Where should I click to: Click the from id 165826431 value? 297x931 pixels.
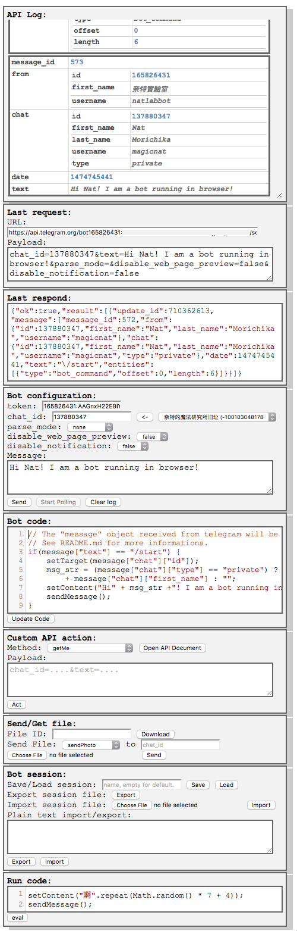click(x=151, y=76)
